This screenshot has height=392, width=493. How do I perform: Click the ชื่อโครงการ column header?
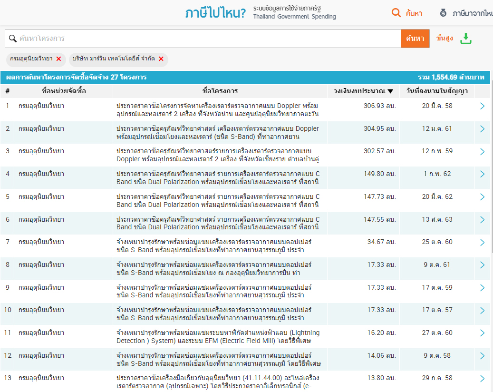[220, 91]
